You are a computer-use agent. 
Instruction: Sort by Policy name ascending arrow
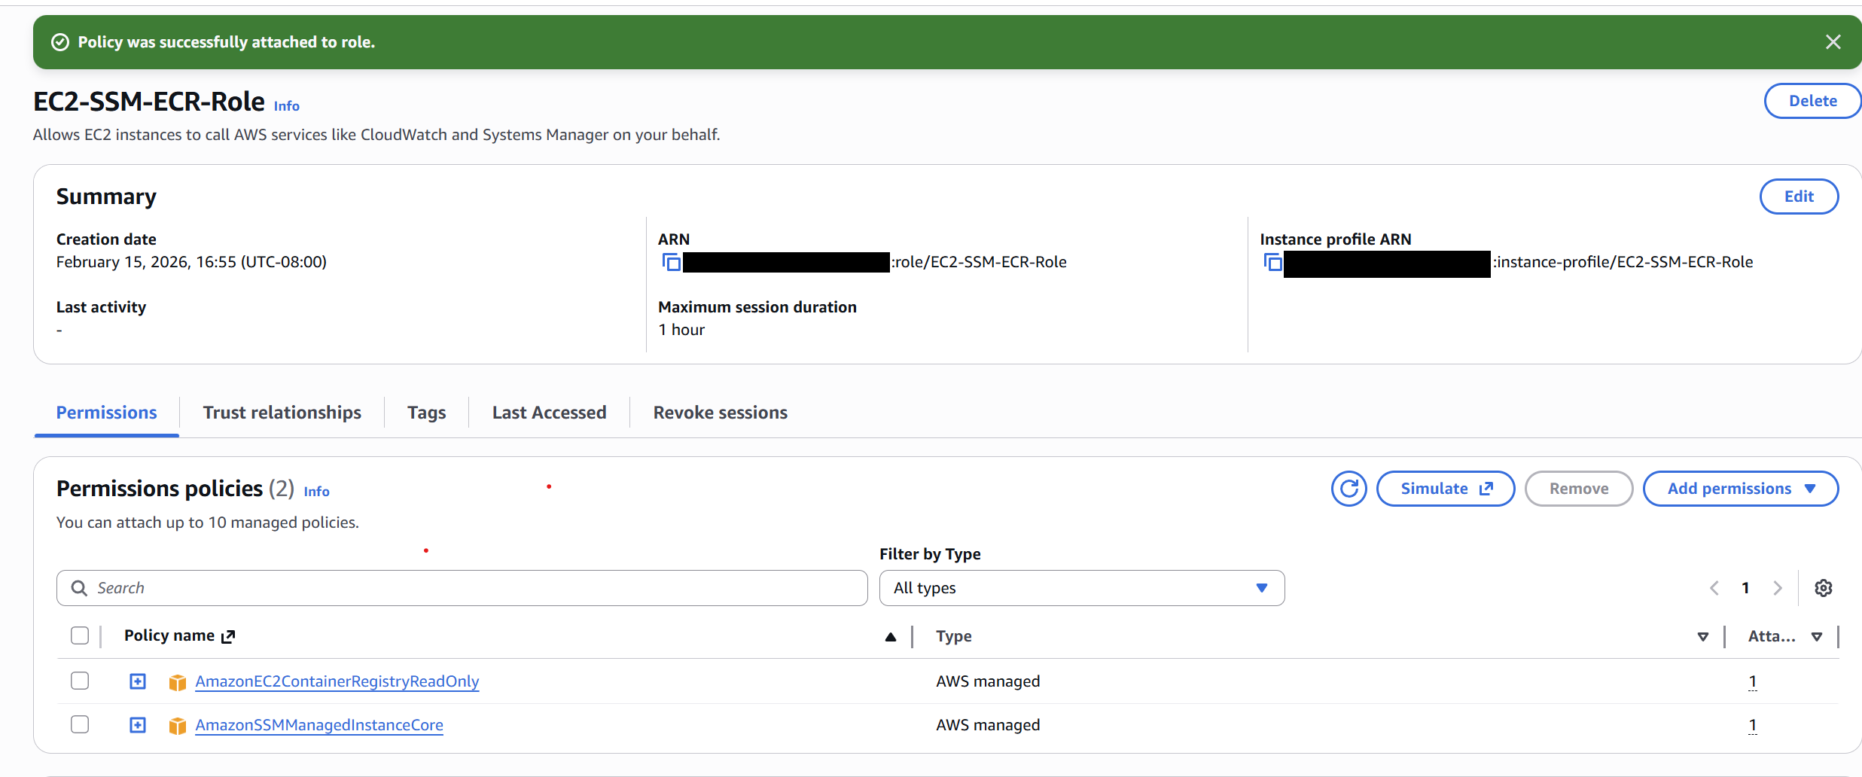coord(891,637)
